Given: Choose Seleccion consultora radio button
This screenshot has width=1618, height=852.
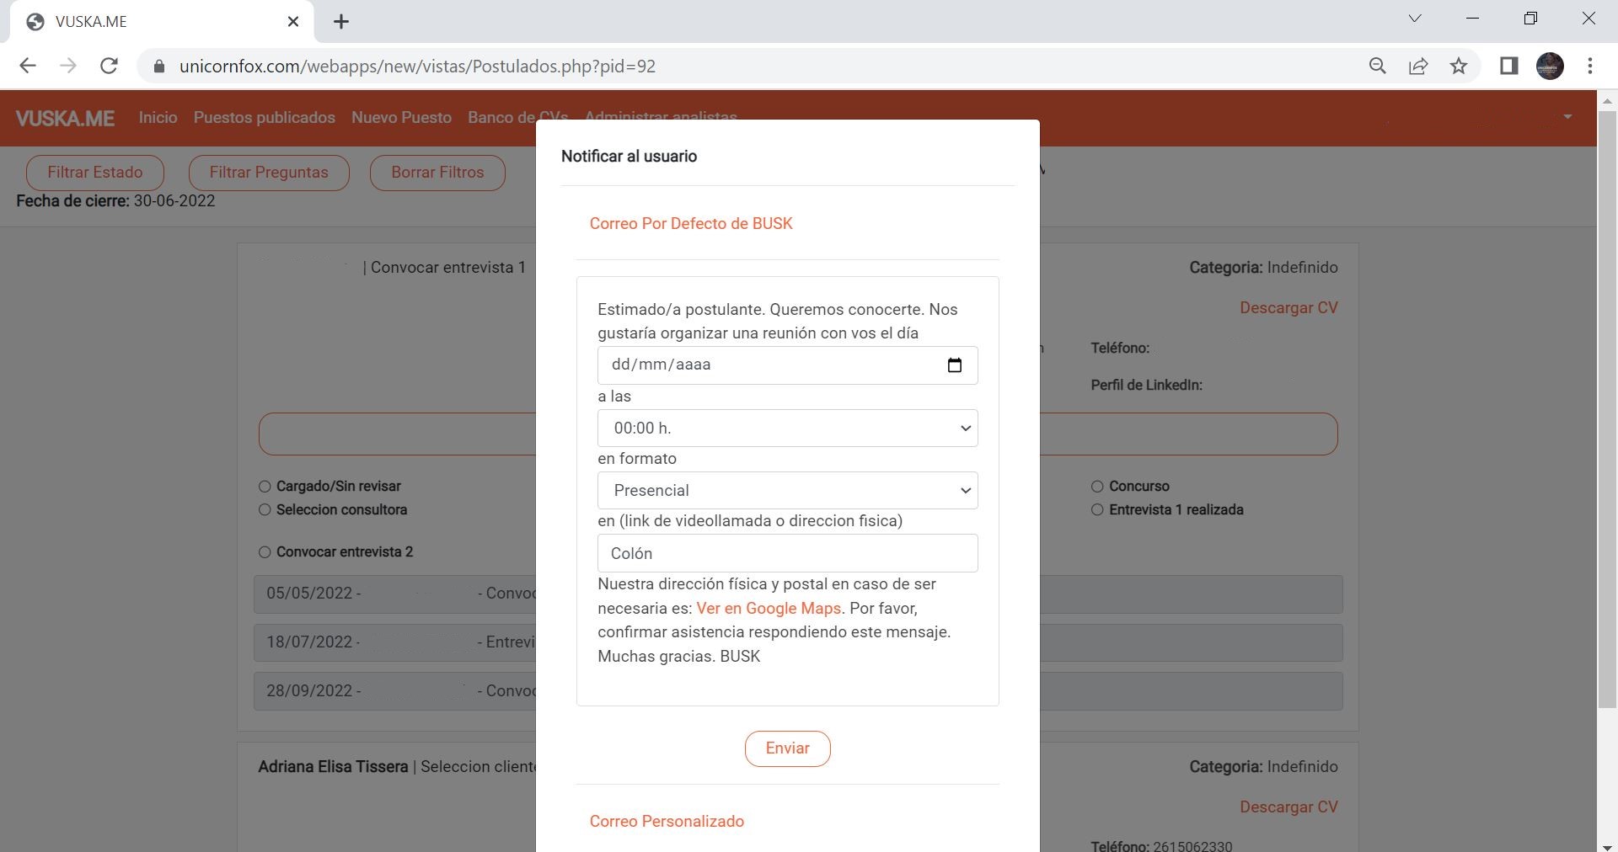Looking at the screenshot, I should pyautogui.click(x=265, y=510).
